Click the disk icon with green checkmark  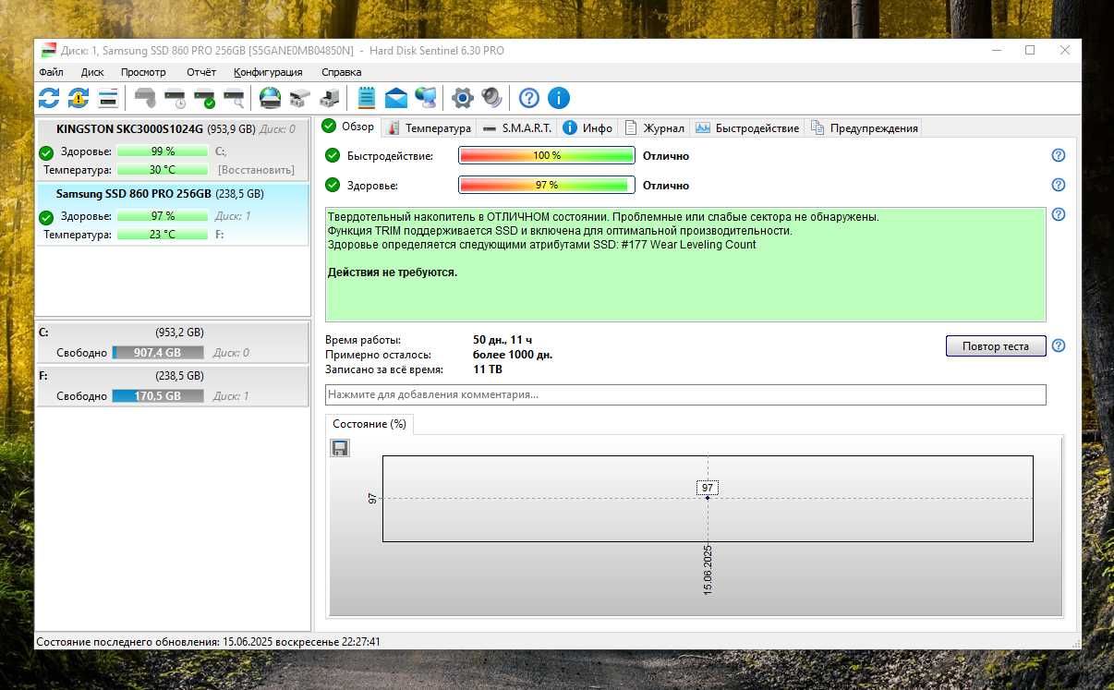point(204,97)
